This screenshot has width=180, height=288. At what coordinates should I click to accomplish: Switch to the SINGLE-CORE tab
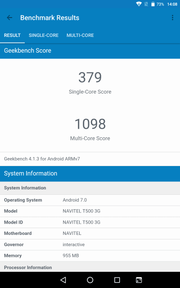[x=44, y=35]
